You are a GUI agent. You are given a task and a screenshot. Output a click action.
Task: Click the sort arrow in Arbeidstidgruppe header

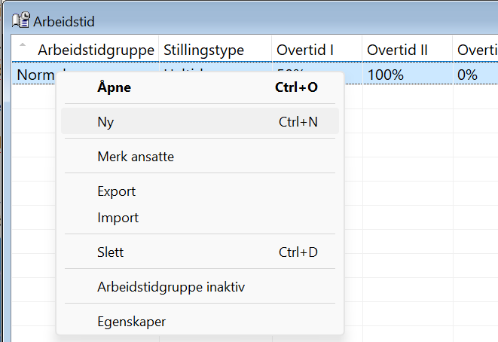[x=23, y=44]
